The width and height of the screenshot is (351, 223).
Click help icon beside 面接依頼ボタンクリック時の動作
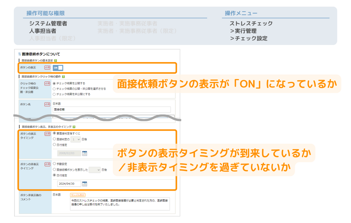[63, 77]
